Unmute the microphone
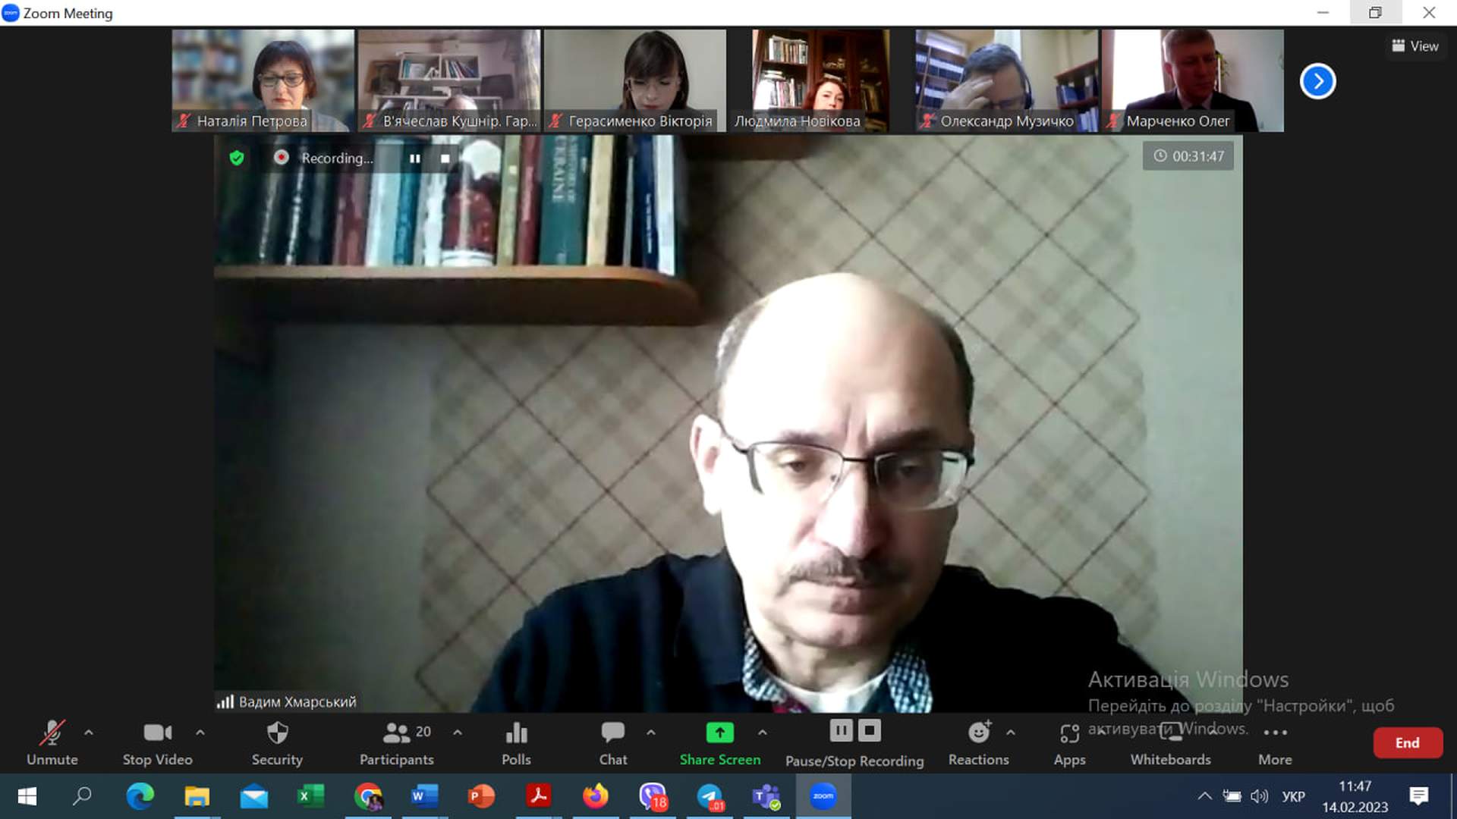 [52, 742]
